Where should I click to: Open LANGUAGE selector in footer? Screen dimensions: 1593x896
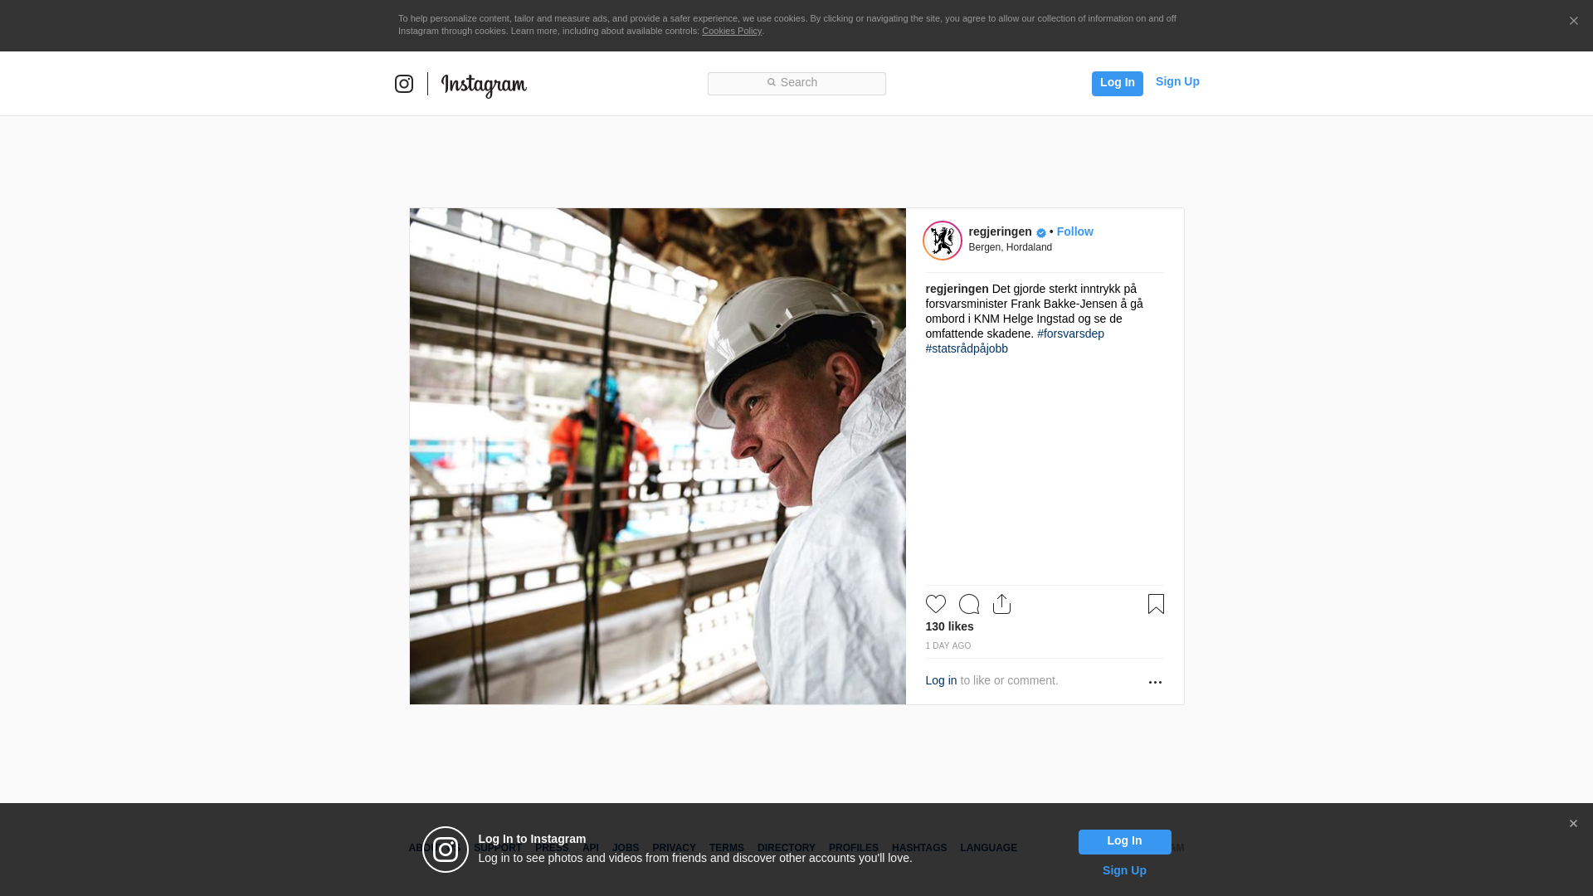[988, 848]
